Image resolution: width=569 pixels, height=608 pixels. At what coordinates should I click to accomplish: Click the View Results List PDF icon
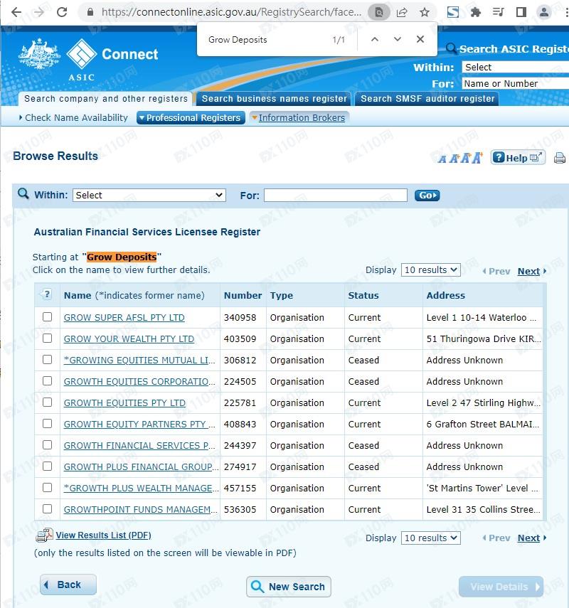(44, 535)
